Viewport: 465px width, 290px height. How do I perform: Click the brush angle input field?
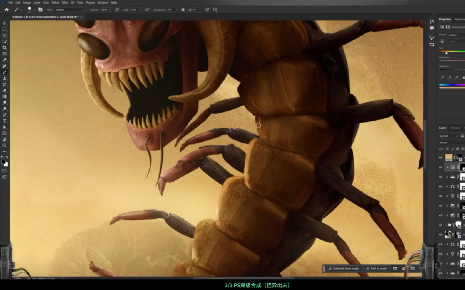(197, 10)
